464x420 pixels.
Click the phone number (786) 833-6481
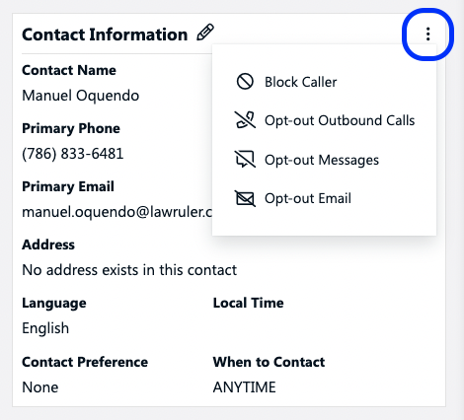point(73,154)
